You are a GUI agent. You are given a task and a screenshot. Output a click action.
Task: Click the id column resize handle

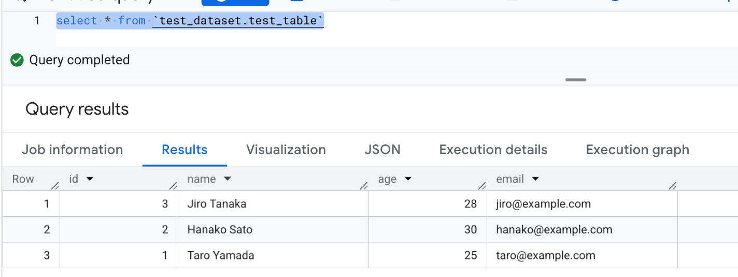tap(173, 185)
